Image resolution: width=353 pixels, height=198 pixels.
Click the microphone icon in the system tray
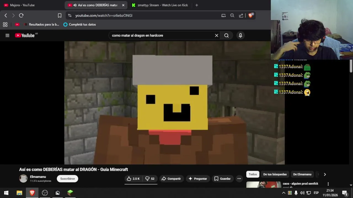[x=296, y=193]
